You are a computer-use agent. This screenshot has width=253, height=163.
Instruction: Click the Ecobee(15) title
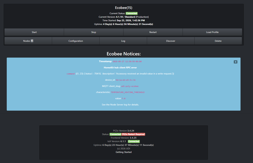coord(124,8)
